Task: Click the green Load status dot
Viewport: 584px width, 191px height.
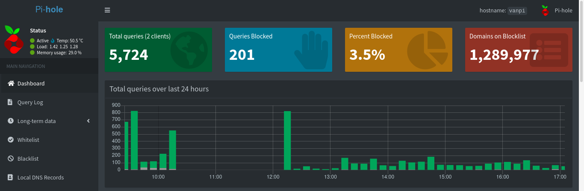Action: pyautogui.click(x=32, y=47)
